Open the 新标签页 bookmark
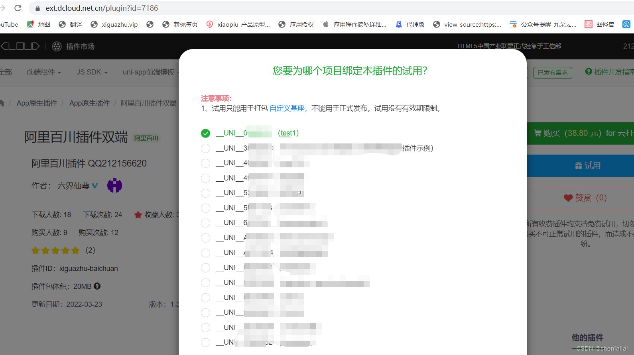 pyautogui.click(x=180, y=24)
